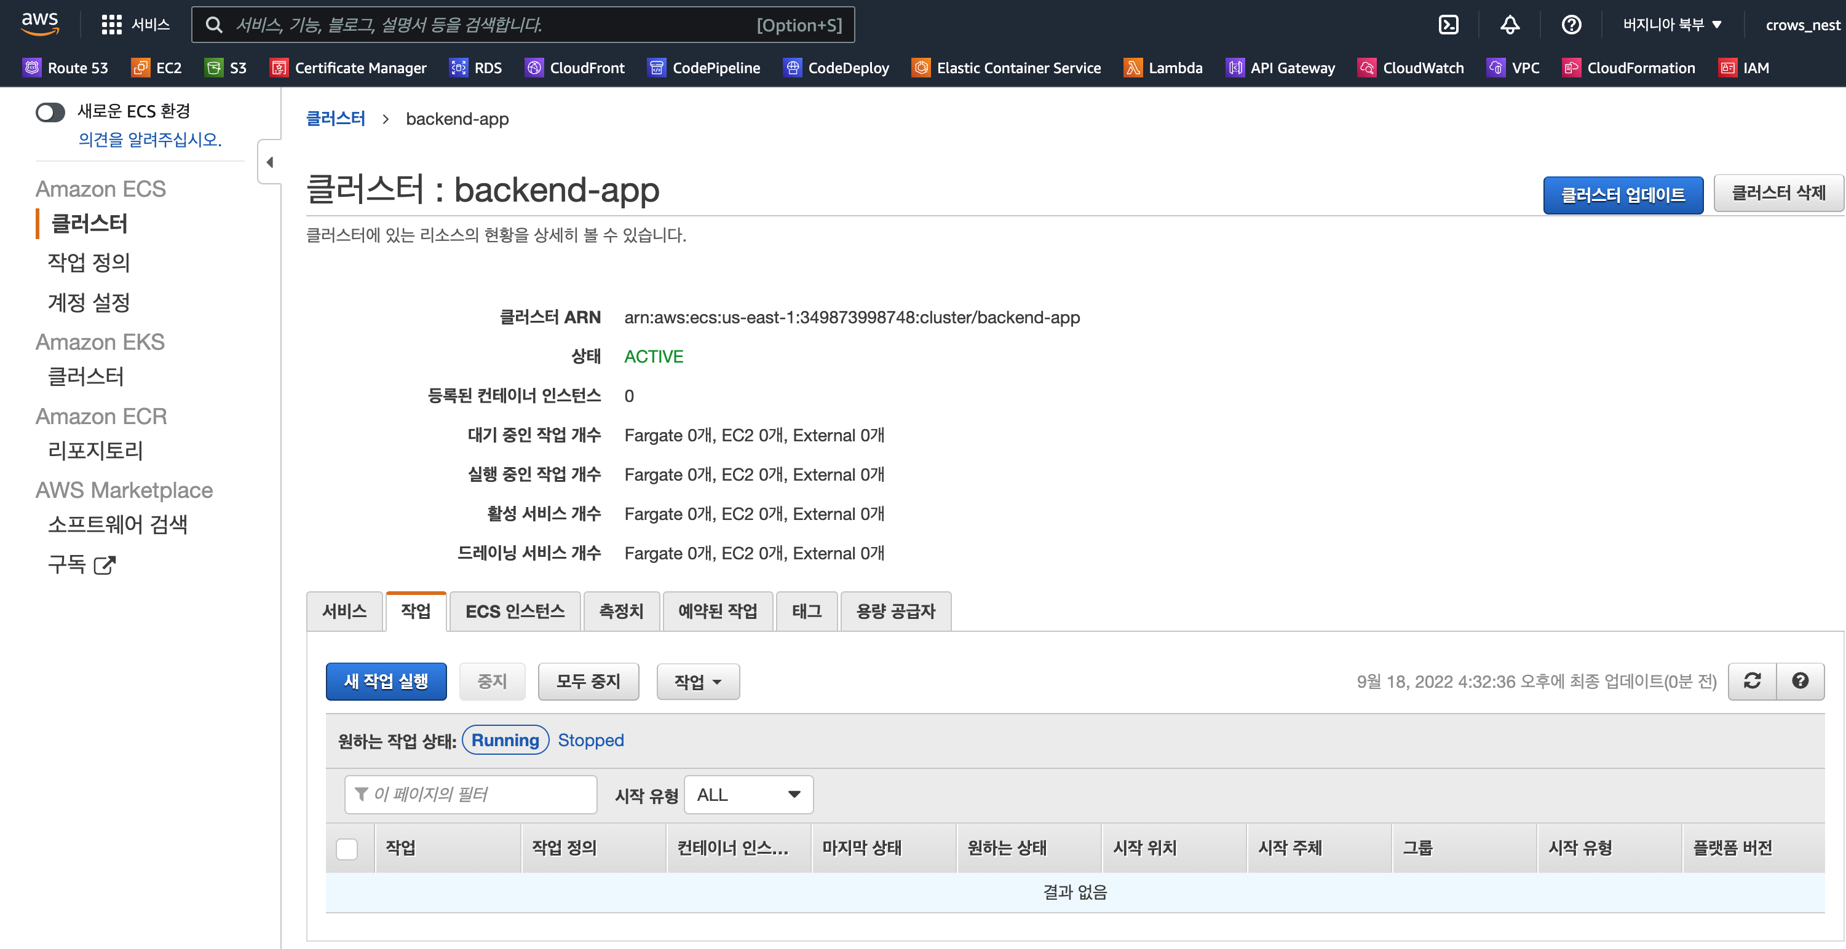Open 리포지토리 in sidebar
This screenshot has width=1846, height=949.
(95, 450)
